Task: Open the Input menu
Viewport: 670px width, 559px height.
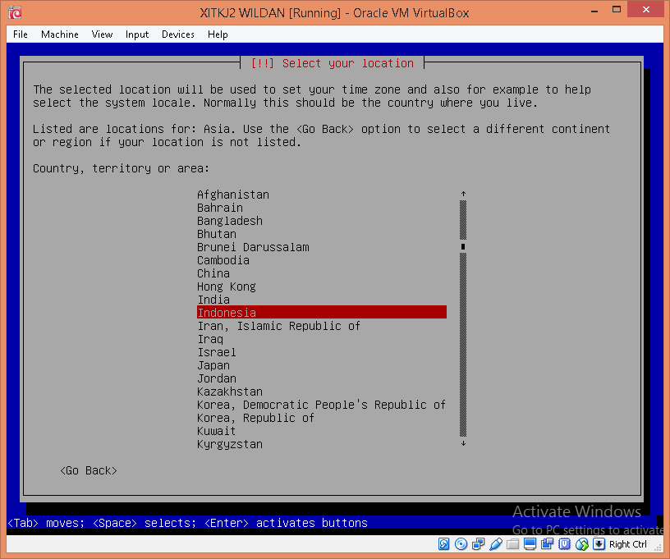Action: tap(137, 34)
